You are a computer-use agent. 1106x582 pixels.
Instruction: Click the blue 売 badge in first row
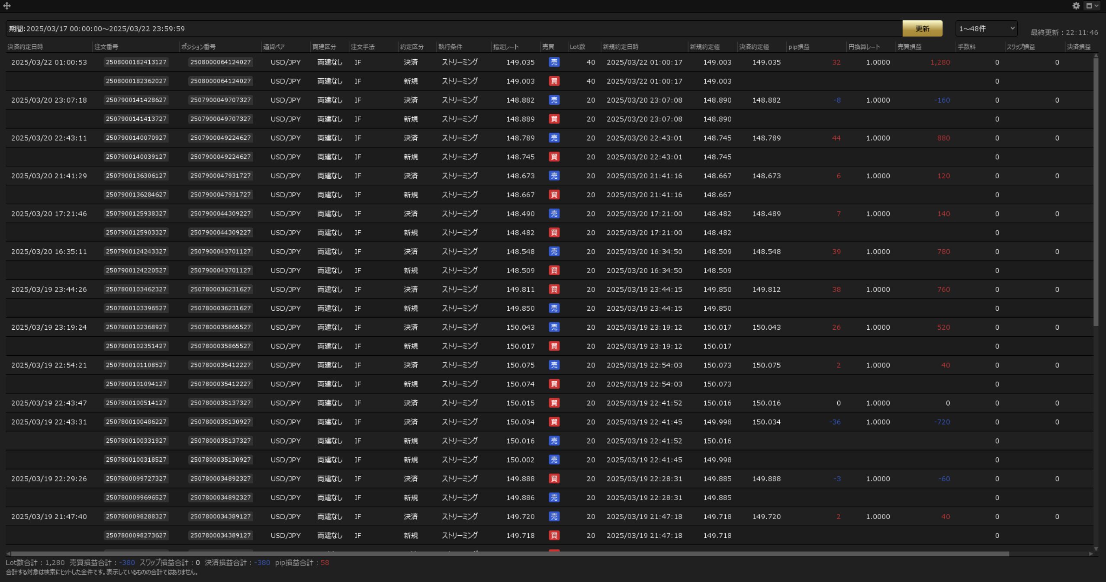click(x=554, y=62)
